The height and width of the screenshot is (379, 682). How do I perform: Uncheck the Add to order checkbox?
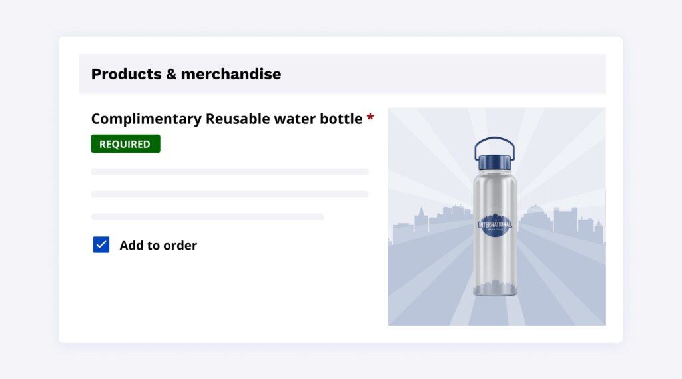point(101,245)
